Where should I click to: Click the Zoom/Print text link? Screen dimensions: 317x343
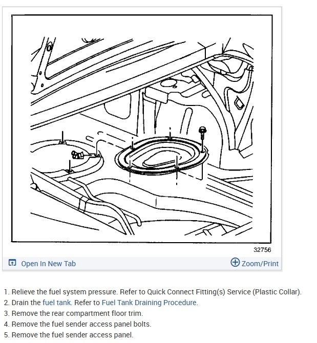point(260,264)
